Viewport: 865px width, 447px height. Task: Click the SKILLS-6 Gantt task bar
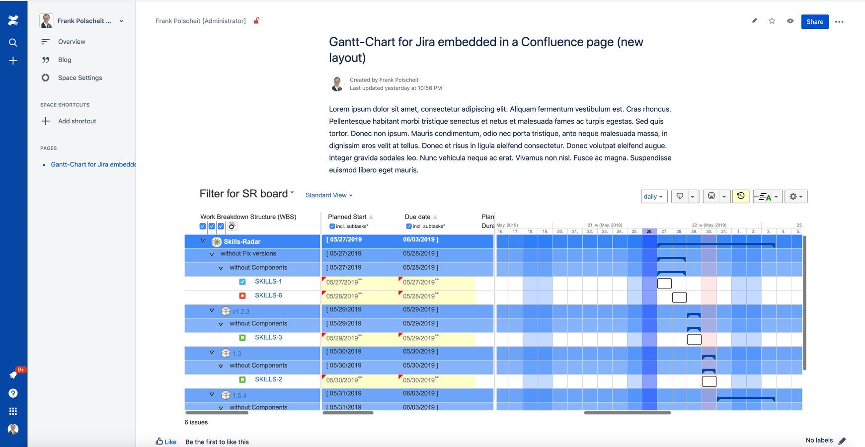(679, 298)
